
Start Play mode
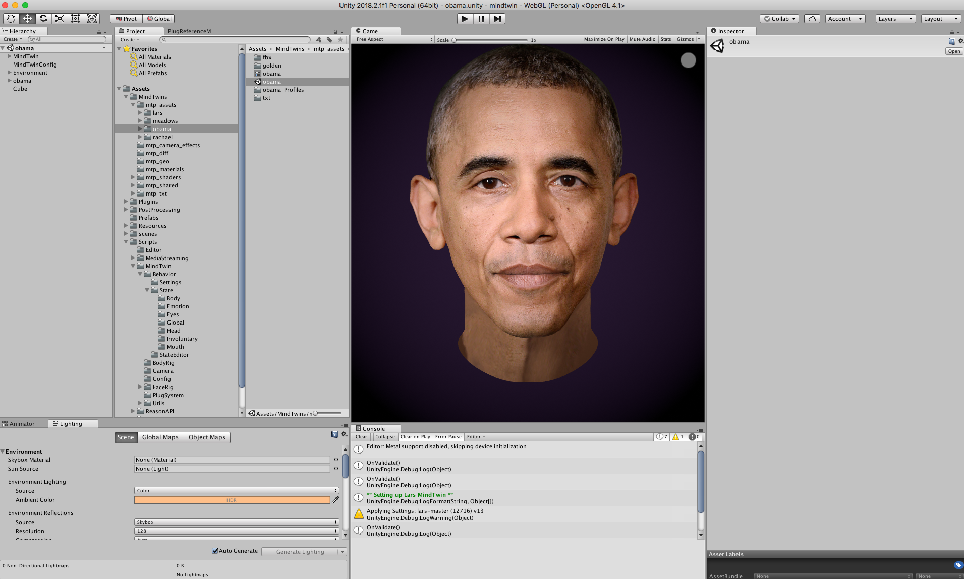(465, 19)
